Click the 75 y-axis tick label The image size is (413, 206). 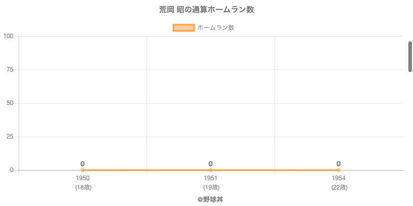(x=10, y=70)
